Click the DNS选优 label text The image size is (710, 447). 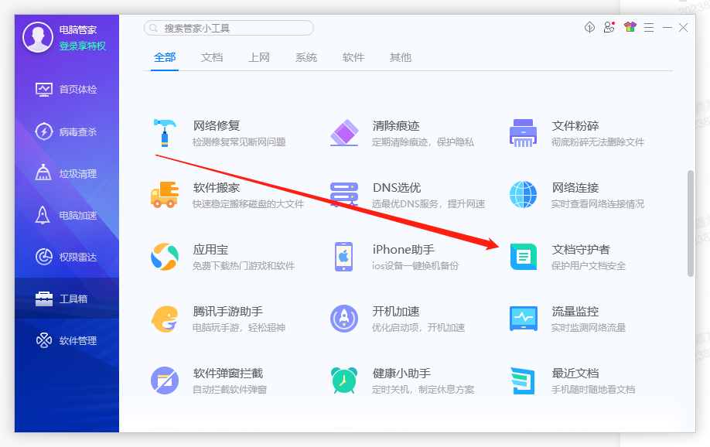(397, 187)
